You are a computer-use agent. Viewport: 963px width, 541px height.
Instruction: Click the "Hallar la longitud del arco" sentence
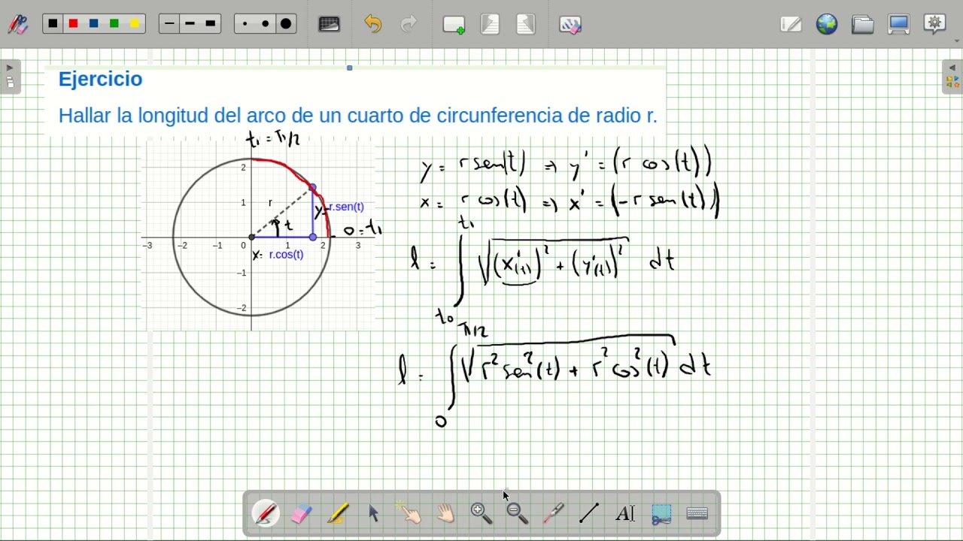click(357, 116)
